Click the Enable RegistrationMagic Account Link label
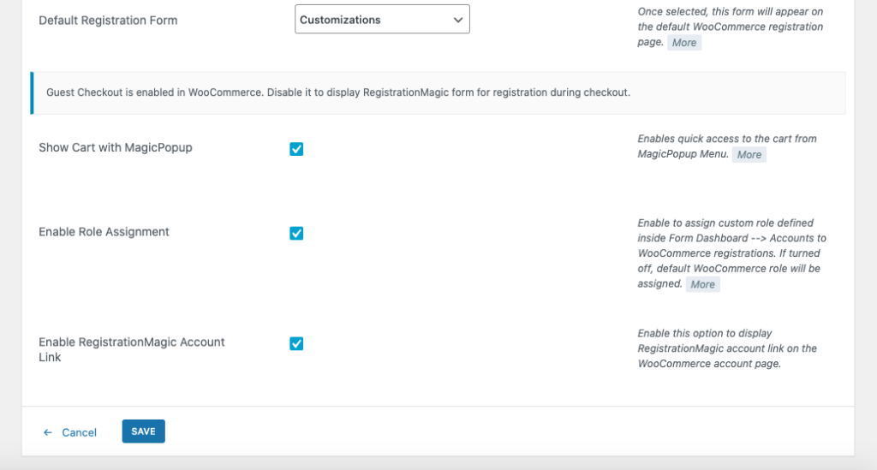877x470 pixels. tap(131, 350)
